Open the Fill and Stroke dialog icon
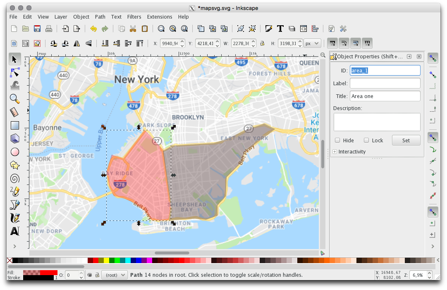The width and height of the screenshot is (447, 290). coord(268,29)
